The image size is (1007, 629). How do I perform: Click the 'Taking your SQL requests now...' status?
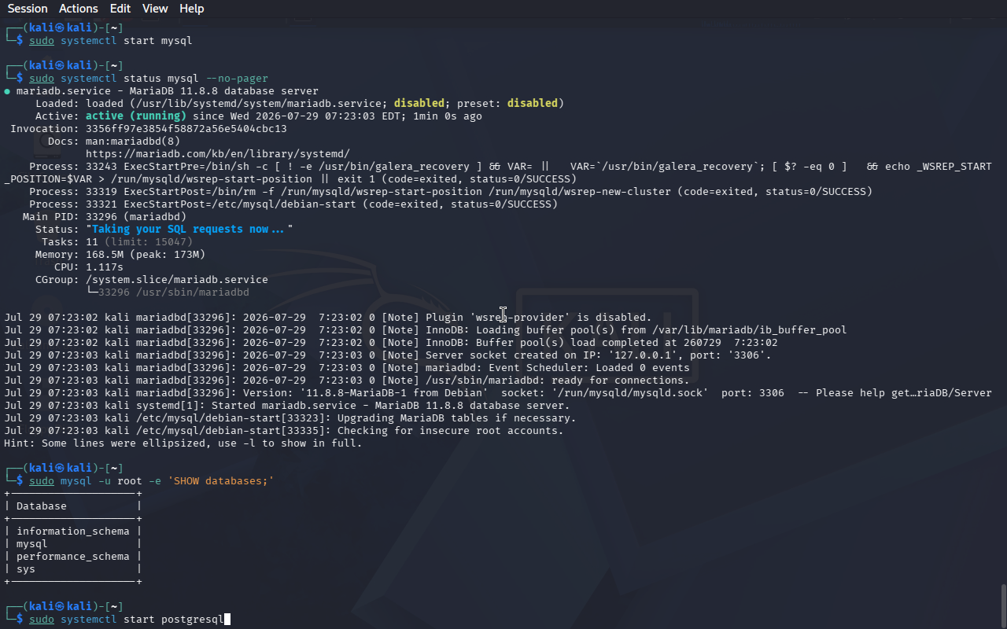tap(190, 230)
